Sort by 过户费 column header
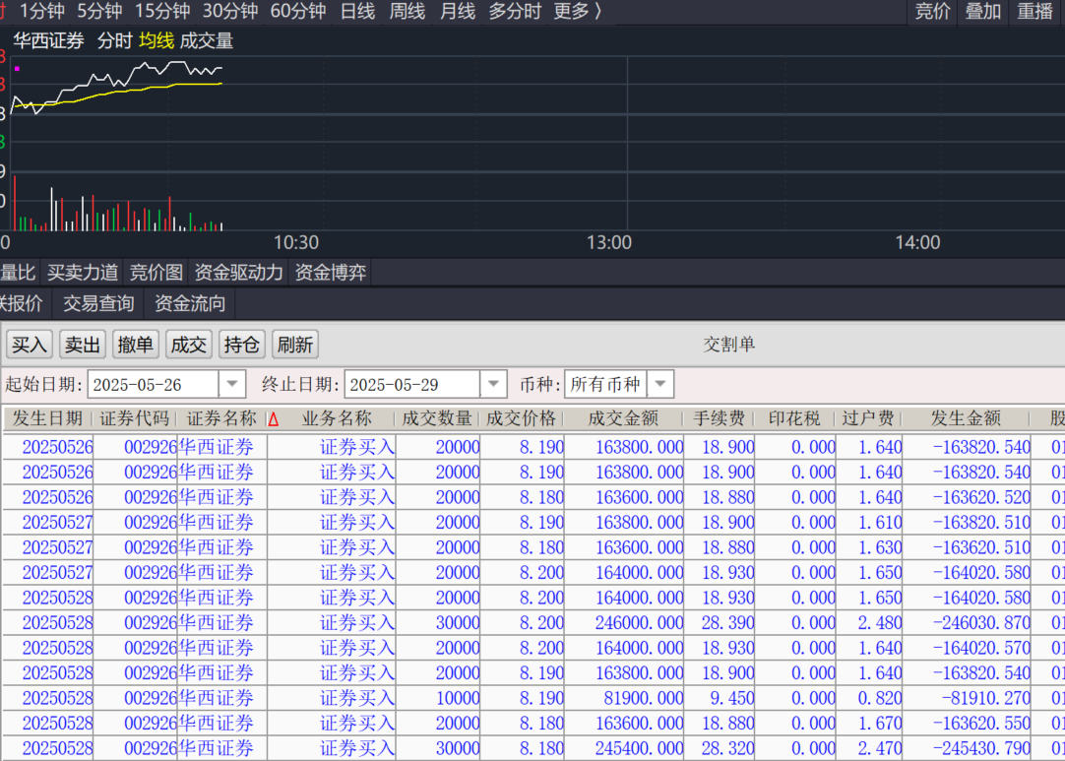Image resolution: width=1065 pixels, height=761 pixels. pyautogui.click(x=868, y=418)
